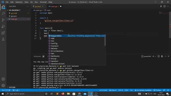The image size is (171, 96).
Task: Open the Run and Debug view
Action: click(3, 26)
